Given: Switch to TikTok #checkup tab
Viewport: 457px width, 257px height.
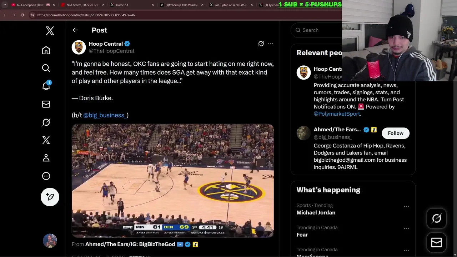Looking at the screenshot, I should [x=181, y=5].
